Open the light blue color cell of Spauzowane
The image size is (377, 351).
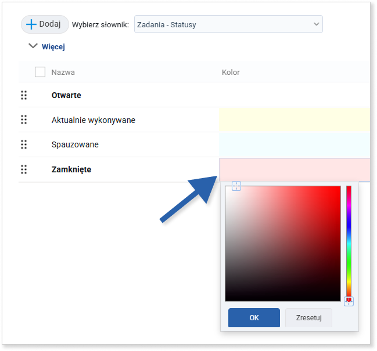[295, 145]
